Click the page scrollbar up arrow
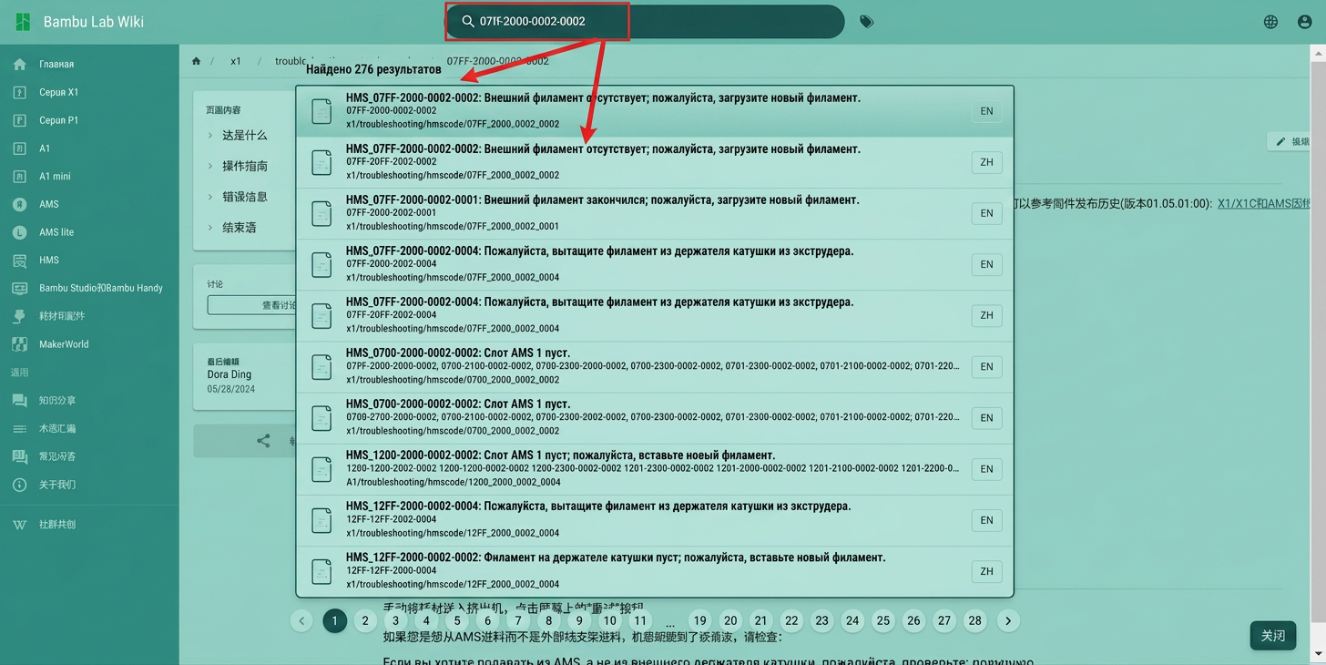The width and height of the screenshot is (1326, 665). click(1318, 54)
